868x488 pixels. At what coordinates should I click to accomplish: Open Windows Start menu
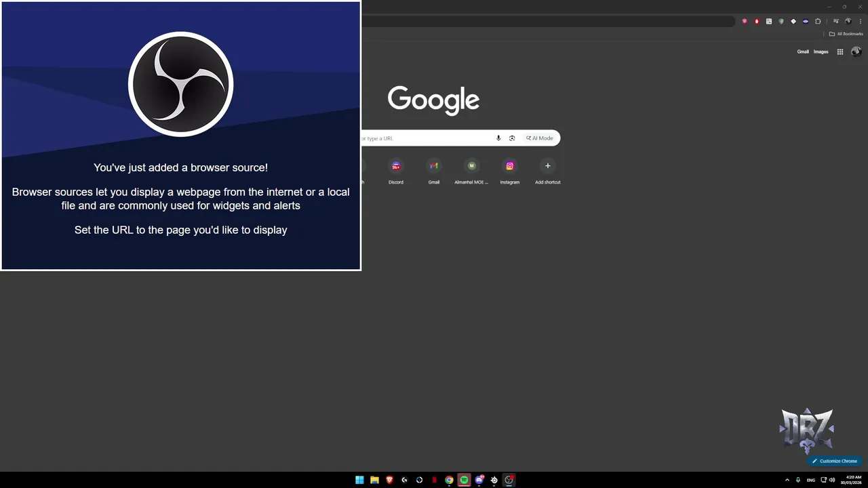coord(359,480)
